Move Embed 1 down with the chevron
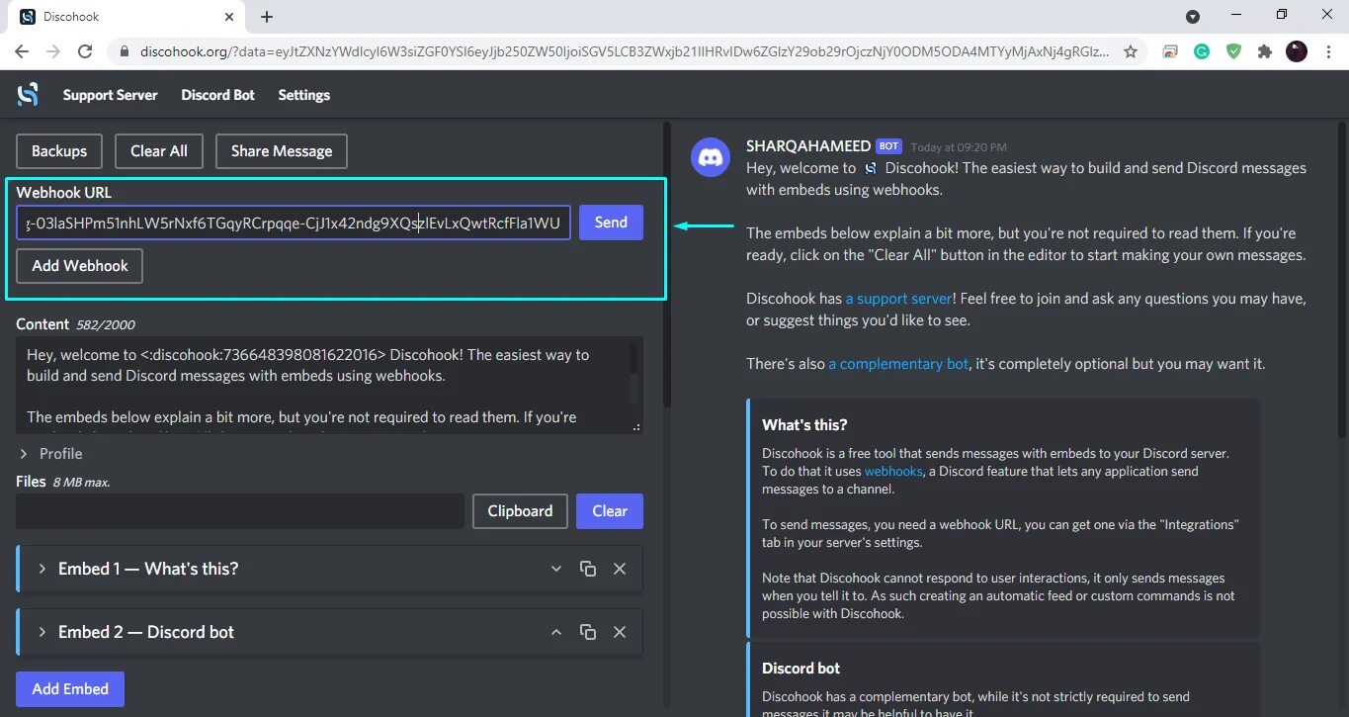 pyautogui.click(x=556, y=569)
